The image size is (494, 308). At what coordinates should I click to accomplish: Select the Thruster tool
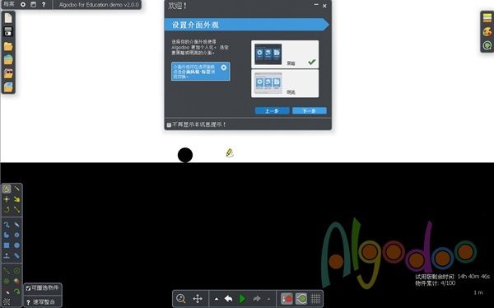click(x=16, y=281)
